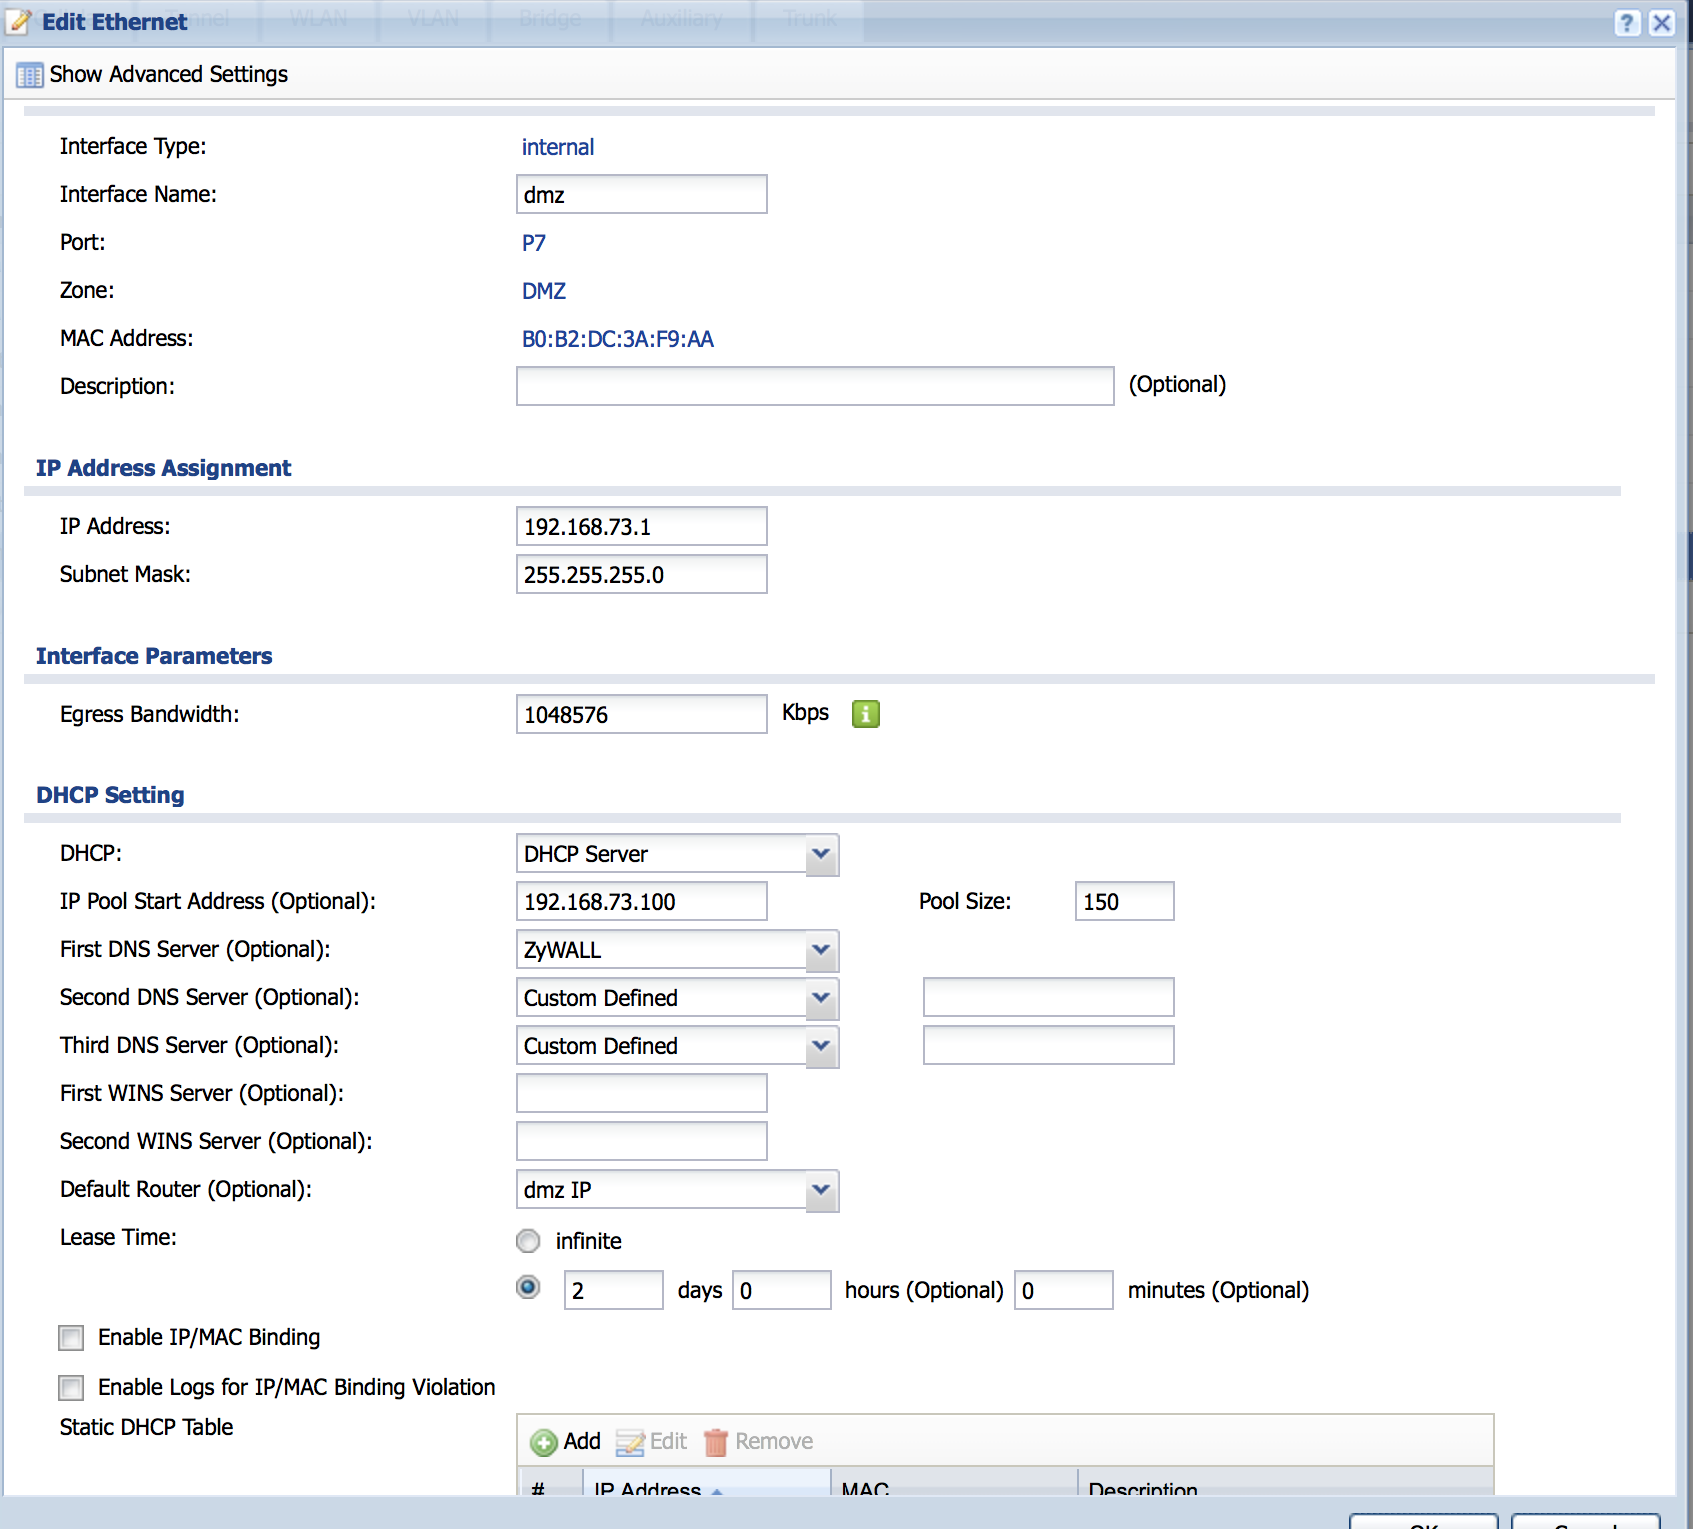Enable IP/MAC Binding

point(70,1338)
